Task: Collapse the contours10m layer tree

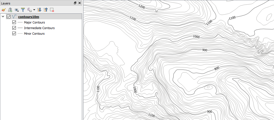Action: pyautogui.click(x=3, y=17)
